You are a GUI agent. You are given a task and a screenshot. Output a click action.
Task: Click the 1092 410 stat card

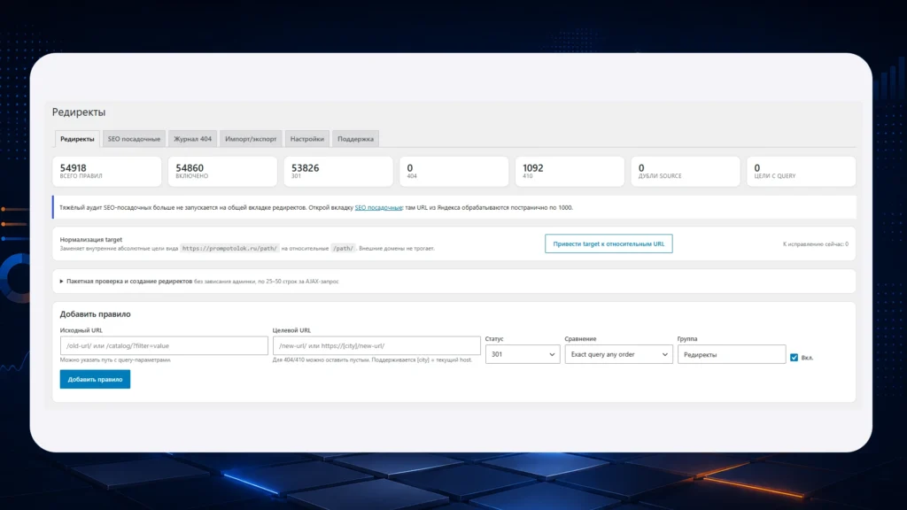pyautogui.click(x=570, y=171)
